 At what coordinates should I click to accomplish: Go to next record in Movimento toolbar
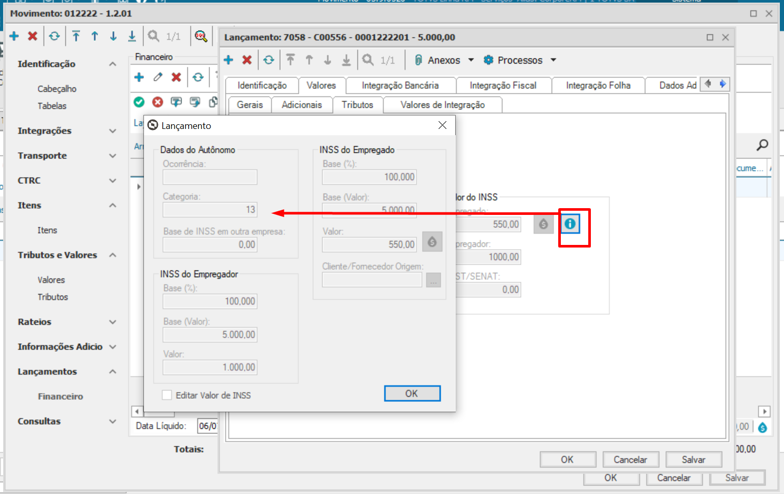(113, 36)
